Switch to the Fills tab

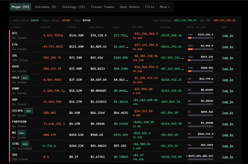tap(149, 7)
